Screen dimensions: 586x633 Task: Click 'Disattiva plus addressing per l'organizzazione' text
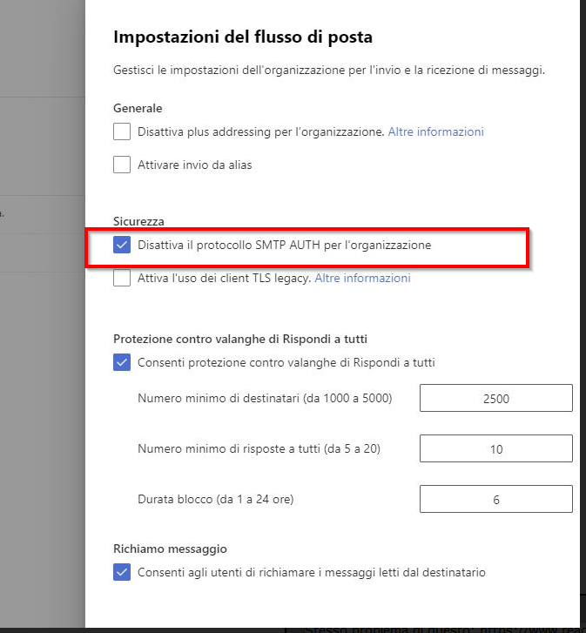[x=260, y=131]
